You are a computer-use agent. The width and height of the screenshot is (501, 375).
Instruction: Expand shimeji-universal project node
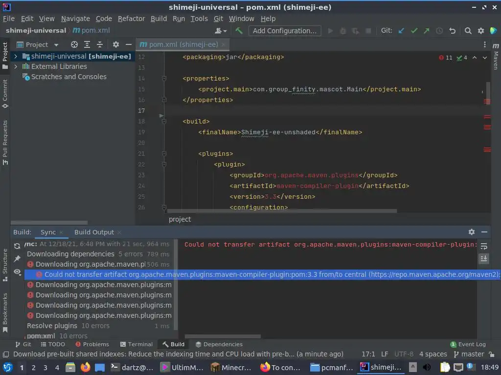click(x=15, y=57)
